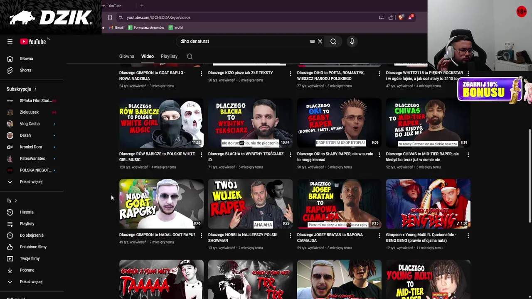Expand the Subskrypcje section header
Viewport: 532px width, 299px height.
22,89
